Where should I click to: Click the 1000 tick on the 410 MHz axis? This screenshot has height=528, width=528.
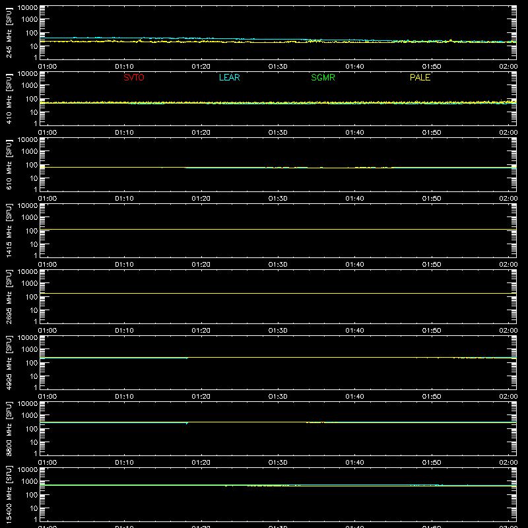tap(30, 86)
